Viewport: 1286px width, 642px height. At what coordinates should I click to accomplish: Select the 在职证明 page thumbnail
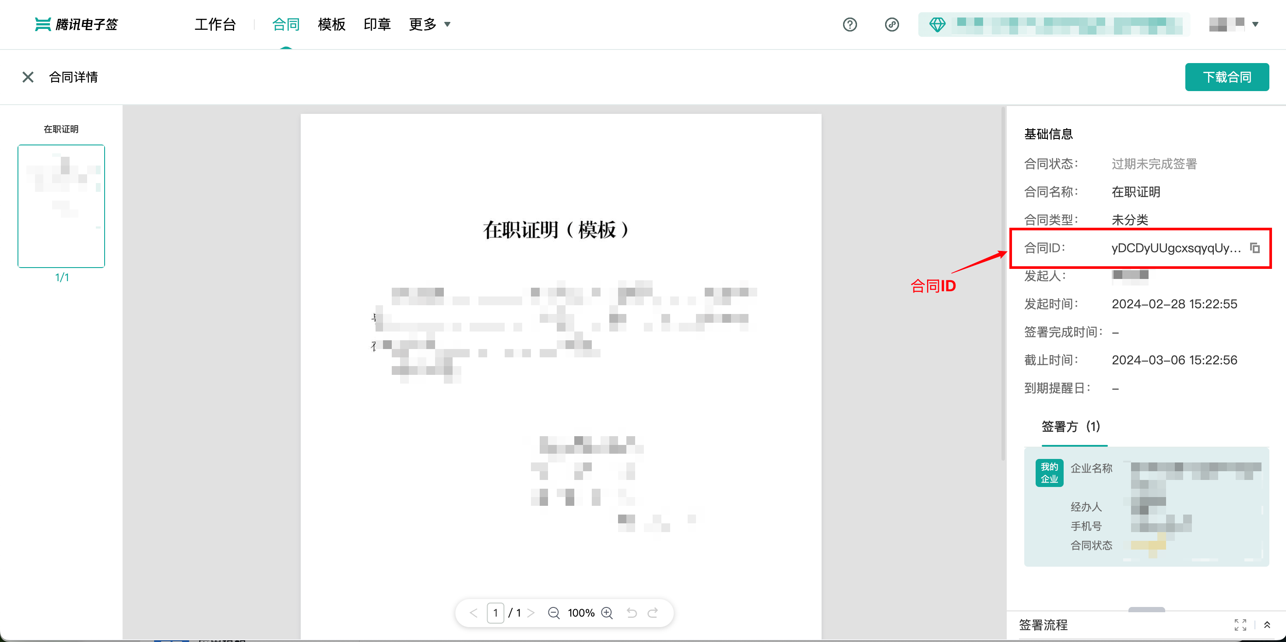pos(61,206)
